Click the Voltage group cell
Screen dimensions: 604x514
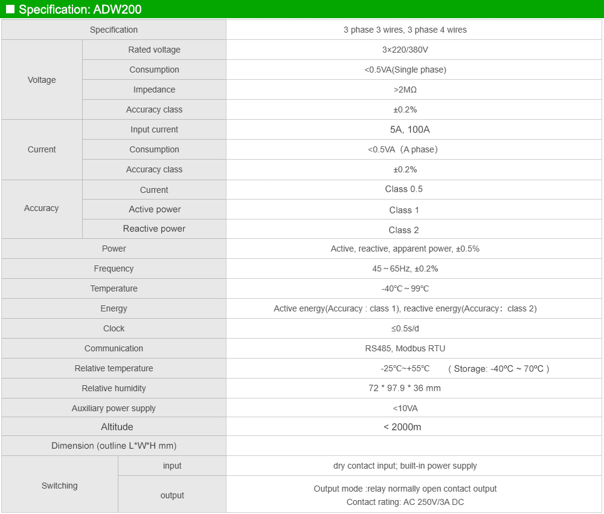pyautogui.click(x=42, y=80)
